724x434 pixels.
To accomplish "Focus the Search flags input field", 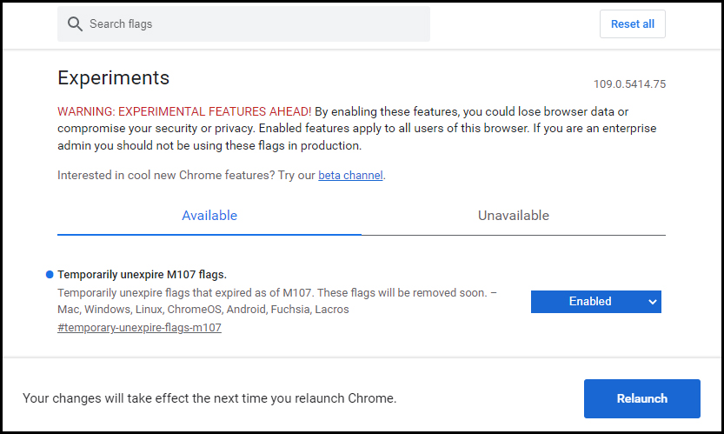I will coord(243,24).
